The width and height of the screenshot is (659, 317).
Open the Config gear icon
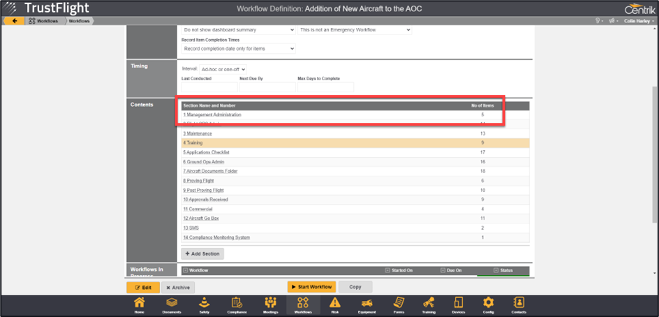tap(488, 304)
